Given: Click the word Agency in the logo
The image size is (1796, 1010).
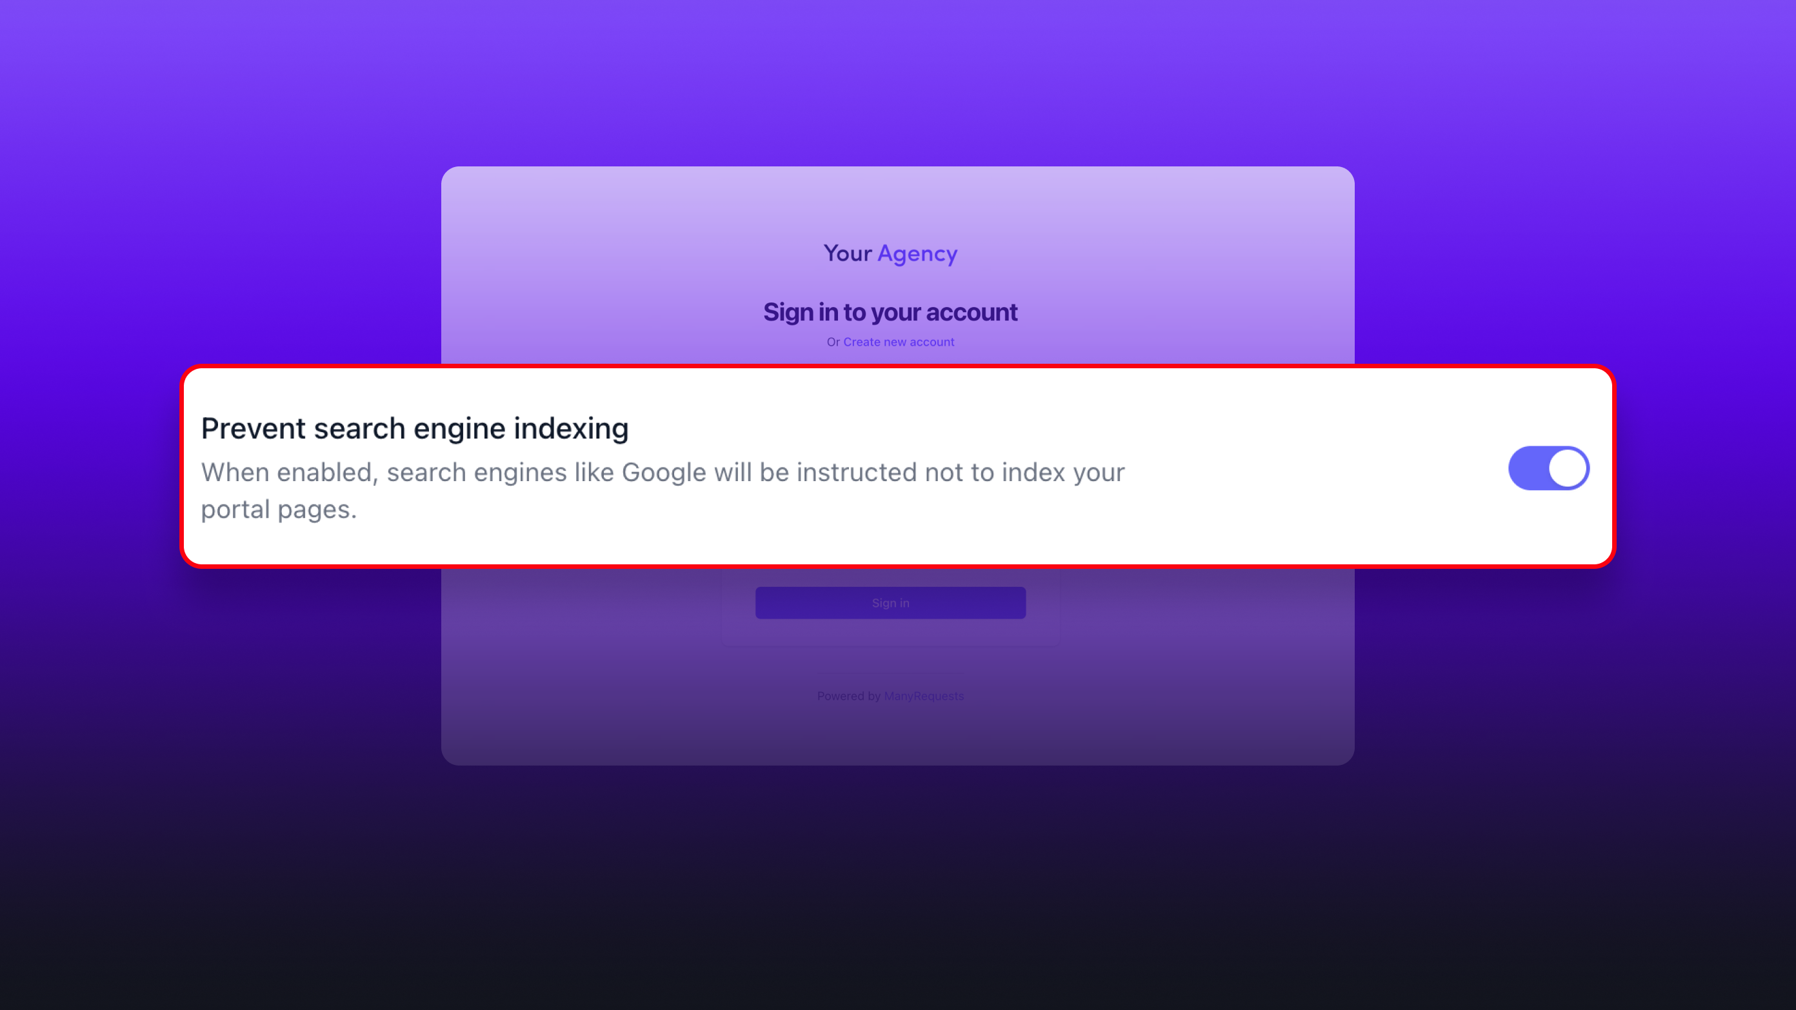Looking at the screenshot, I should pos(917,253).
